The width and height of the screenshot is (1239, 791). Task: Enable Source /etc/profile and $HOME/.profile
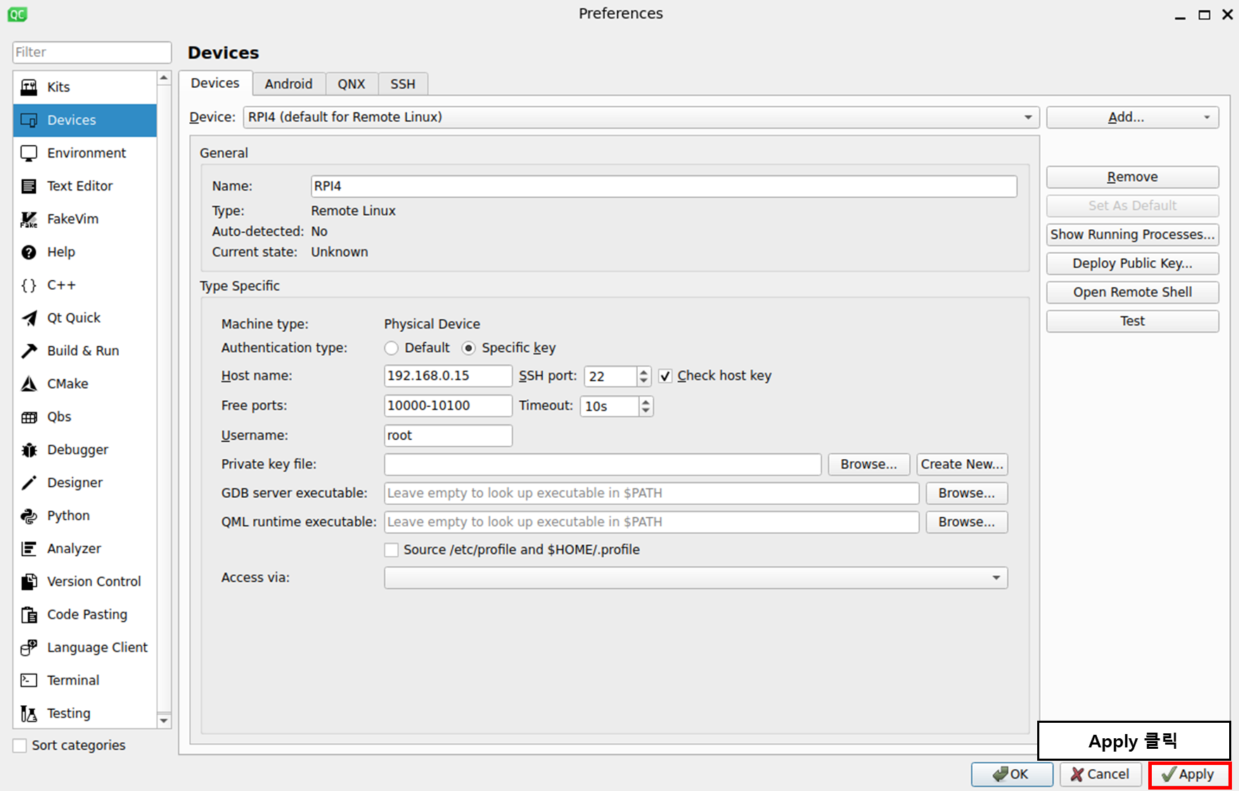392,550
